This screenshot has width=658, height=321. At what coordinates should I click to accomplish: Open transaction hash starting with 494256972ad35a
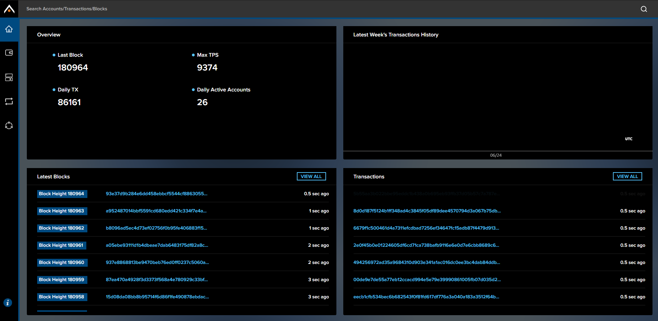(427, 262)
